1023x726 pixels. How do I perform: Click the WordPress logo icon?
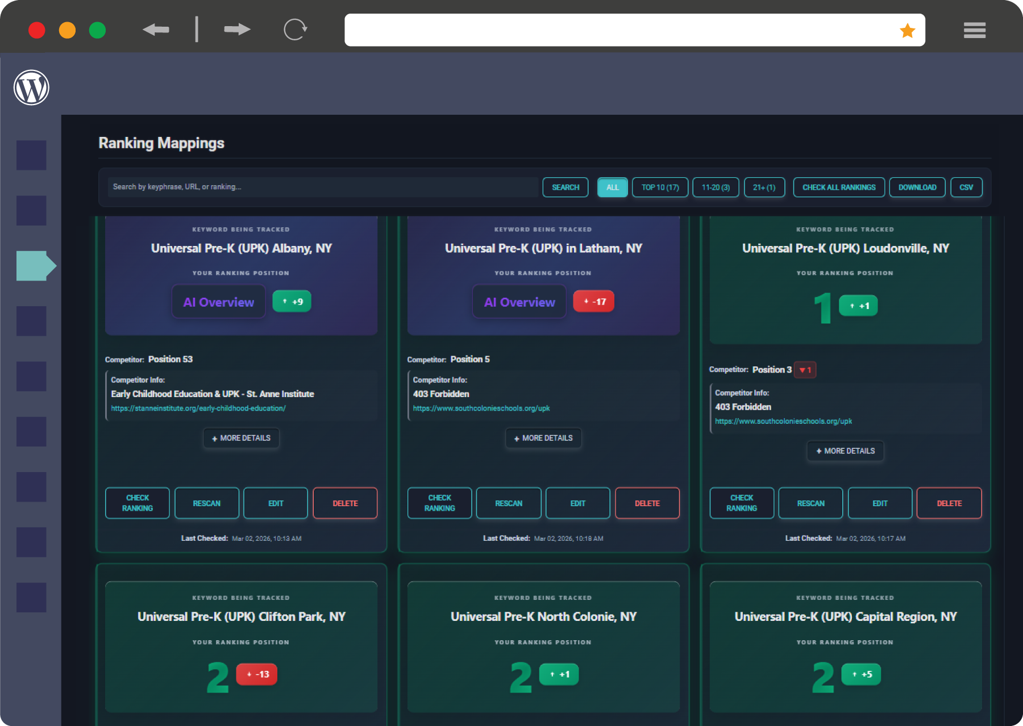point(31,87)
